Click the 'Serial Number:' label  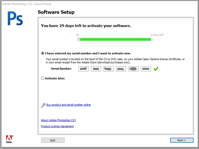click(x=61, y=69)
